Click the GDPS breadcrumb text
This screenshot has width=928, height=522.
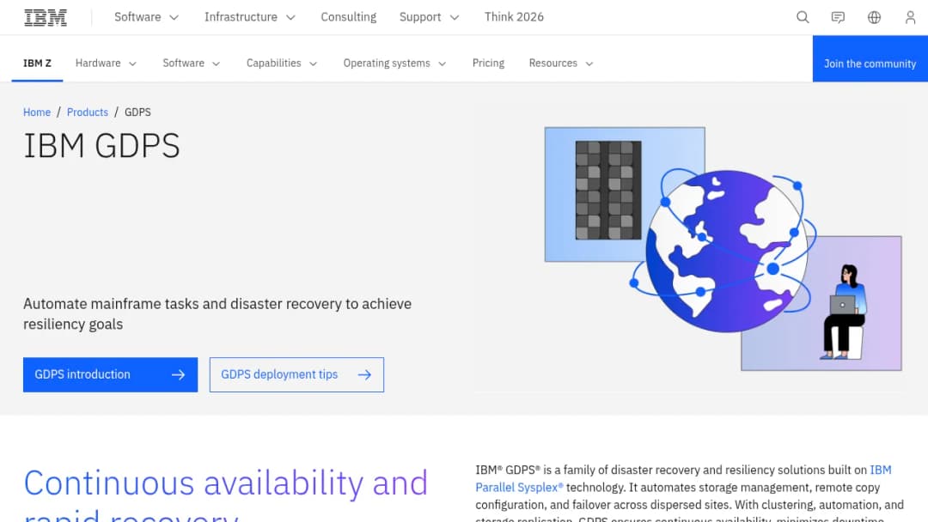pyautogui.click(x=137, y=112)
